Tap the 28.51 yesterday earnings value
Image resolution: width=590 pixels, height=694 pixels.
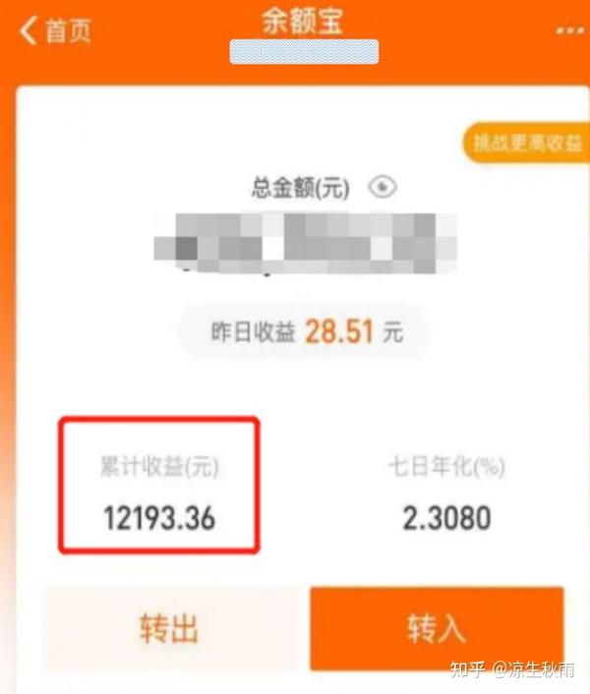click(x=339, y=332)
